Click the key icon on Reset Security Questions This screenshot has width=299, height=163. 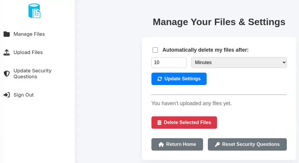217,144
